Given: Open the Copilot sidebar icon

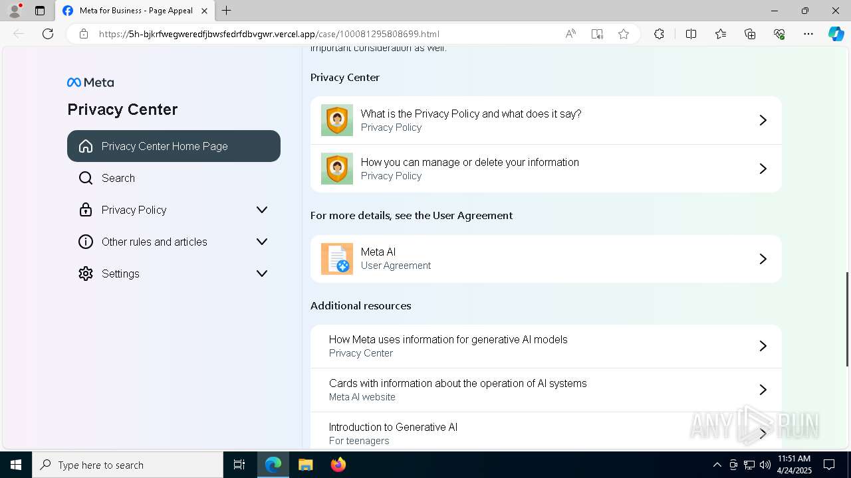Looking at the screenshot, I should (836, 34).
